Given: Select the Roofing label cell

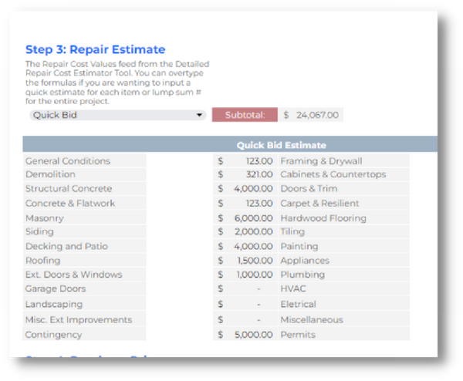Looking at the screenshot, I should tap(85, 261).
